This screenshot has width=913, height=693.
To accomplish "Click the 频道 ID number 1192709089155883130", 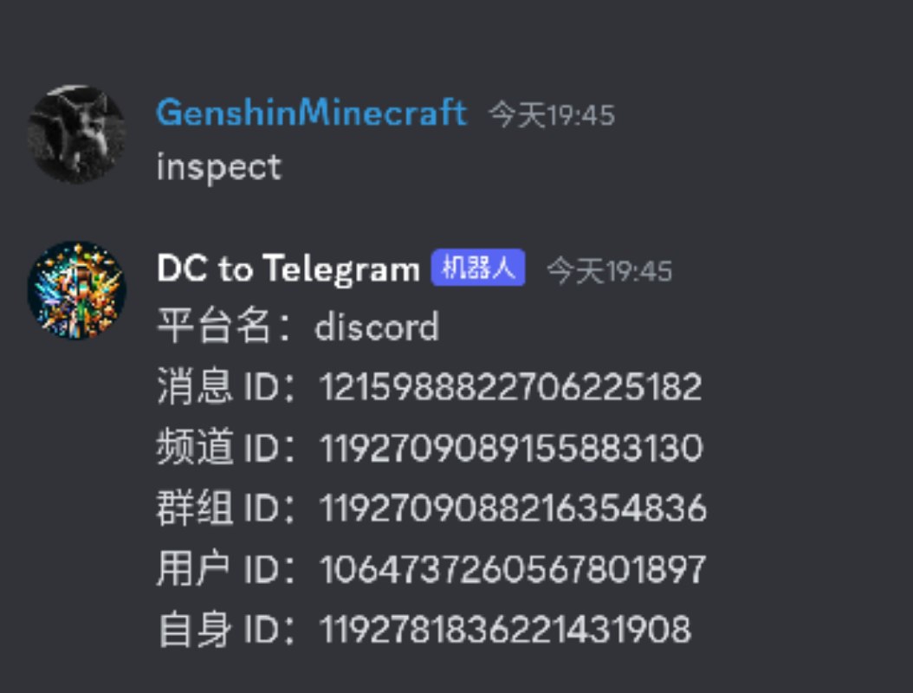I will (x=511, y=448).
